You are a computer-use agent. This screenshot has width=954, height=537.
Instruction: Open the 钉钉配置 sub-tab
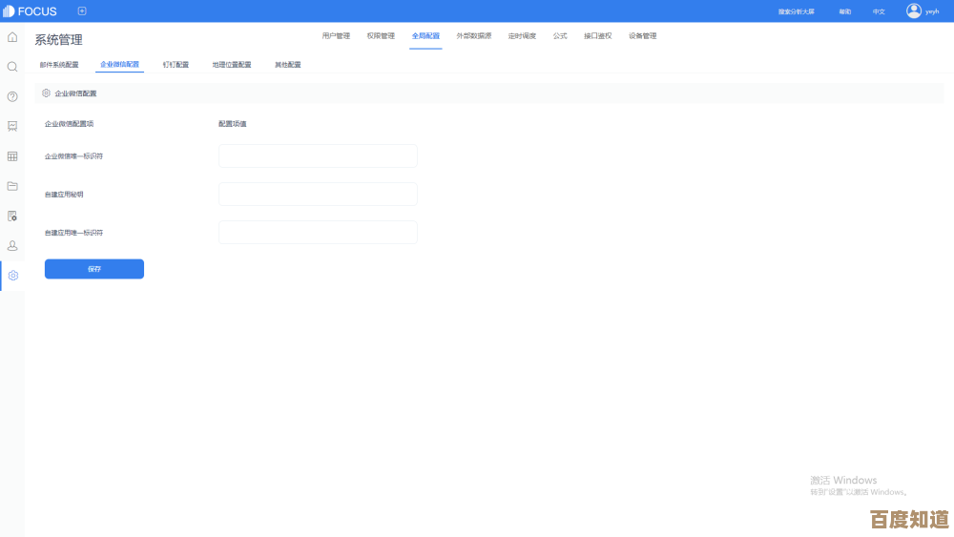pyautogui.click(x=176, y=65)
